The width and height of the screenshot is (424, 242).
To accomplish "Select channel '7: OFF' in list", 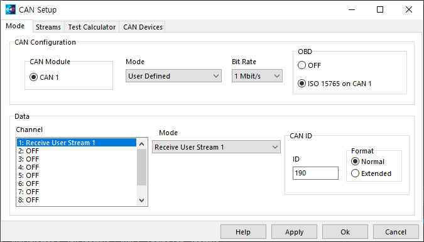I will [x=77, y=192].
